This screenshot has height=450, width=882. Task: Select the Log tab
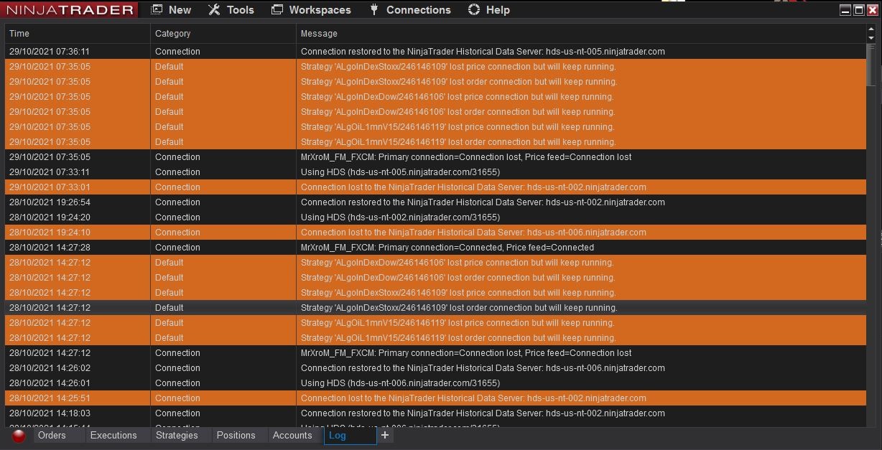tap(338, 435)
